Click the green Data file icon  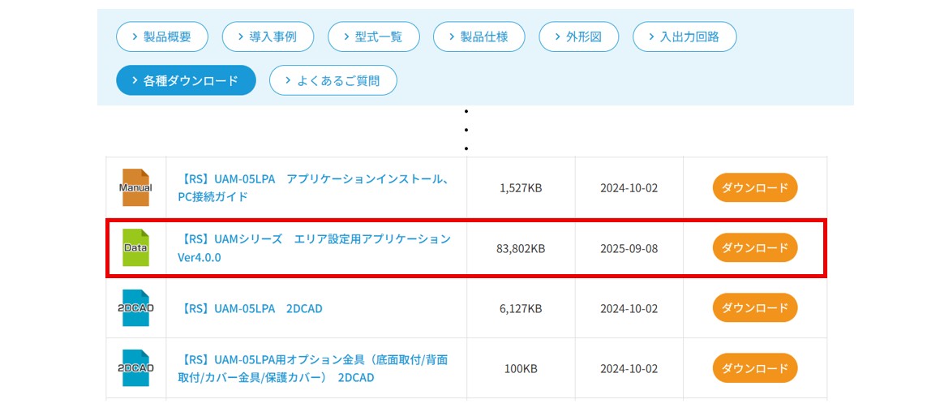(135, 247)
